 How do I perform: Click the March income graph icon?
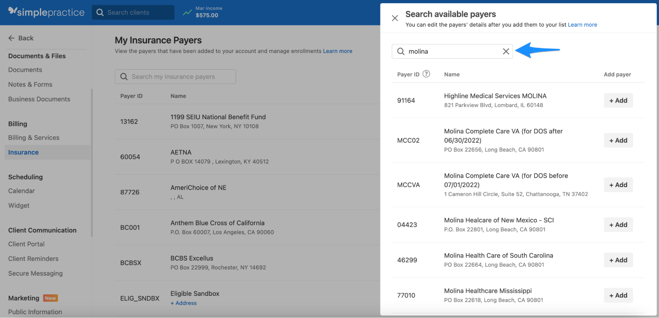pyautogui.click(x=187, y=12)
